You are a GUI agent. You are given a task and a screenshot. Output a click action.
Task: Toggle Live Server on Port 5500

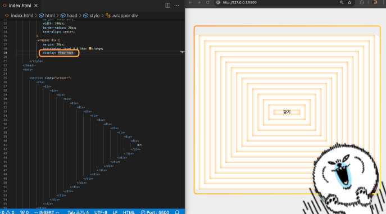pos(155,212)
